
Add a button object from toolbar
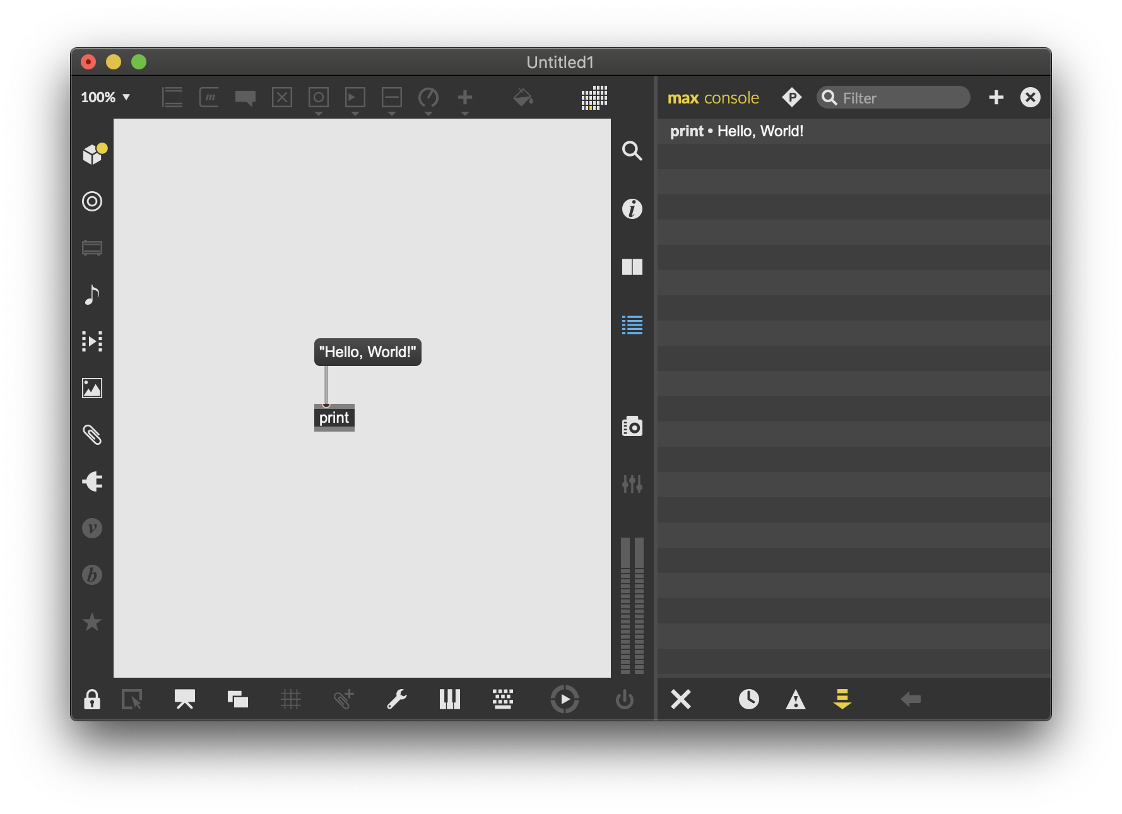[319, 97]
